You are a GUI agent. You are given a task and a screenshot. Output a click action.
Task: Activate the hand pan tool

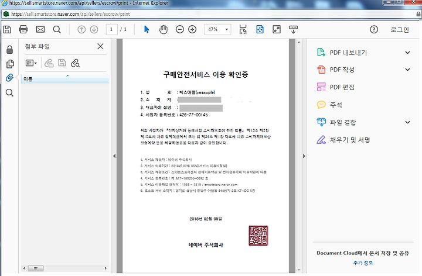pyautogui.click(x=163, y=29)
